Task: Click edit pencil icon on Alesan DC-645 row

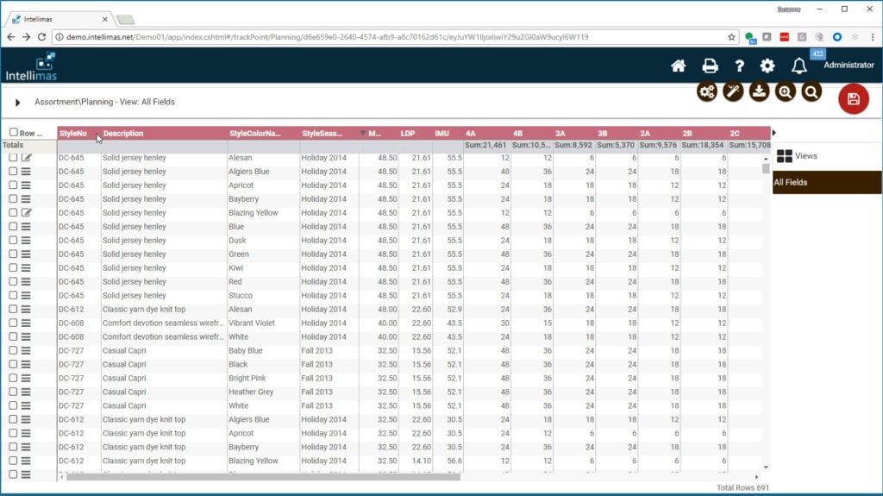Action: click(x=27, y=158)
